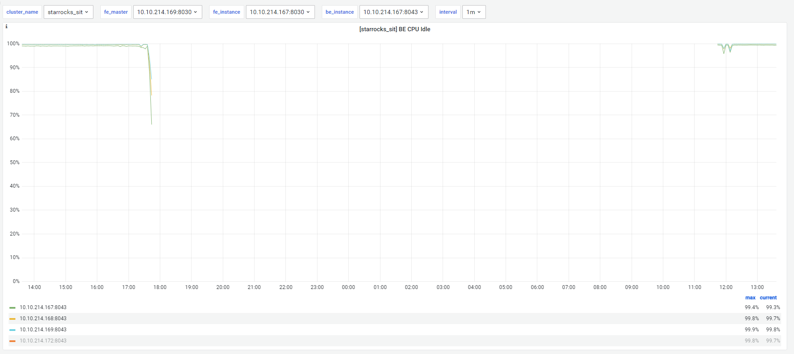794x354 pixels.
Task: Toggle the 10.10.214.169:8043 legend series
Action: point(43,330)
